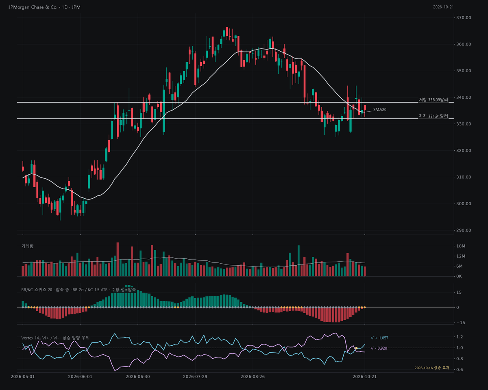Click the 2026-05-01 date axis label

point(23,377)
